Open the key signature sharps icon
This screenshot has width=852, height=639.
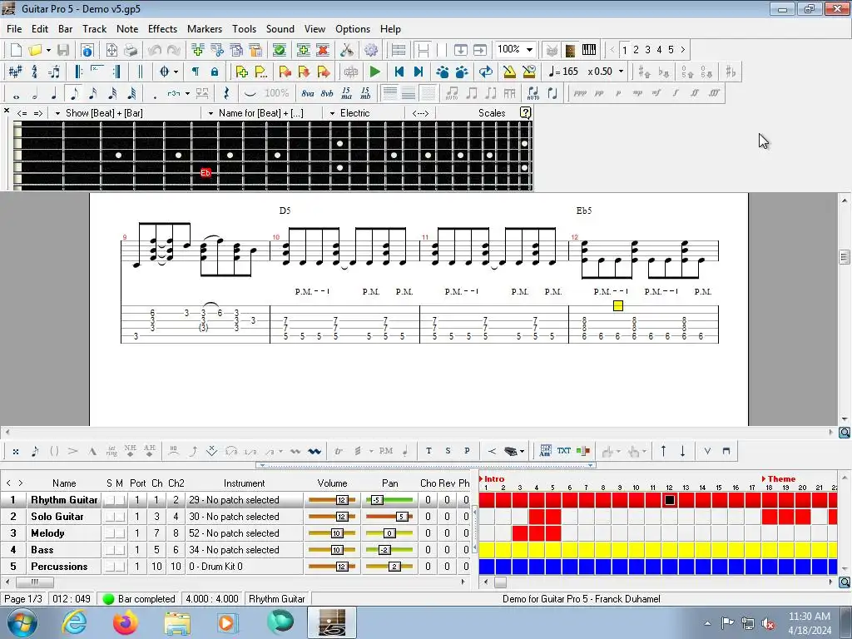pyautogui.click(x=15, y=72)
